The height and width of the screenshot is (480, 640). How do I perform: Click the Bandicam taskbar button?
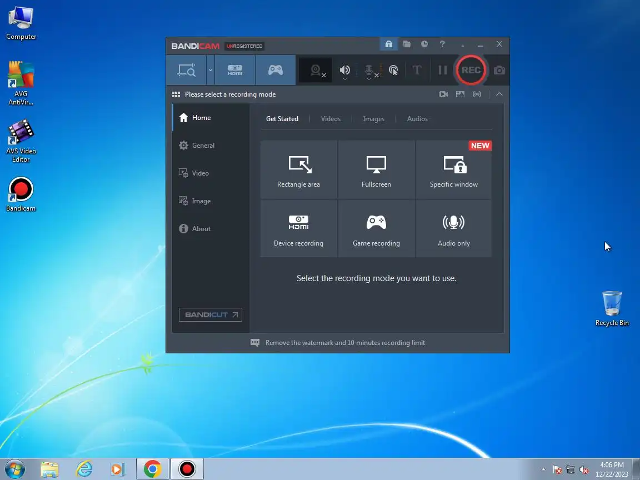coord(187,469)
